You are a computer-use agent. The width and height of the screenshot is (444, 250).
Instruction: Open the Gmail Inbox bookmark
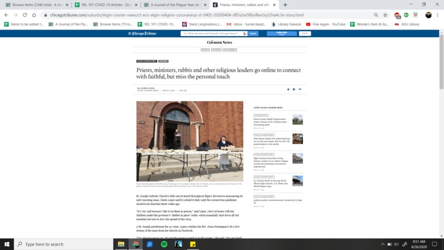246,24
